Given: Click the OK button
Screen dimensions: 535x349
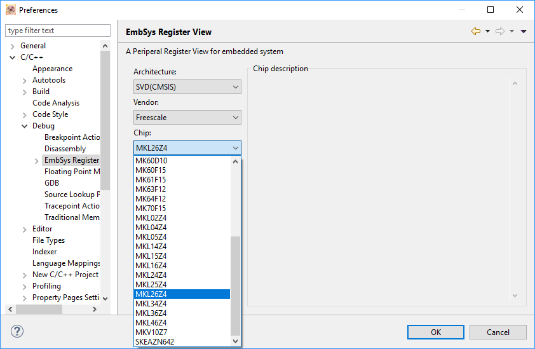Looking at the screenshot, I should click(x=436, y=332).
